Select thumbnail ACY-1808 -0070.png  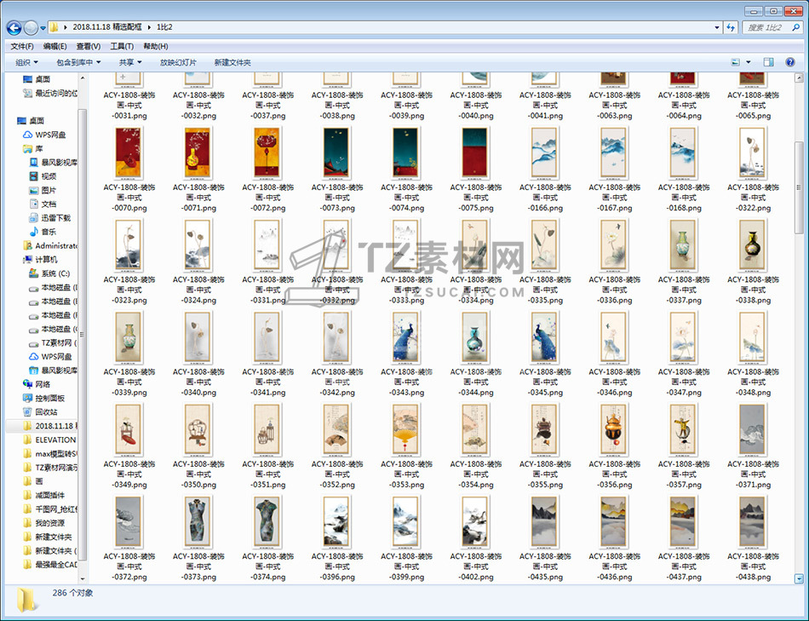click(x=129, y=153)
